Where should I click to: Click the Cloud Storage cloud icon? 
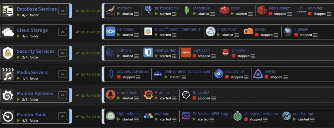(8, 32)
